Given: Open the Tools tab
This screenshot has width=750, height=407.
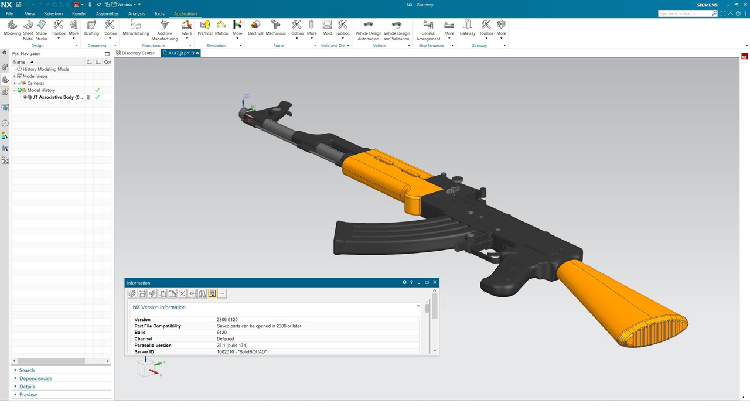Looking at the screenshot, I should [159, 13].
